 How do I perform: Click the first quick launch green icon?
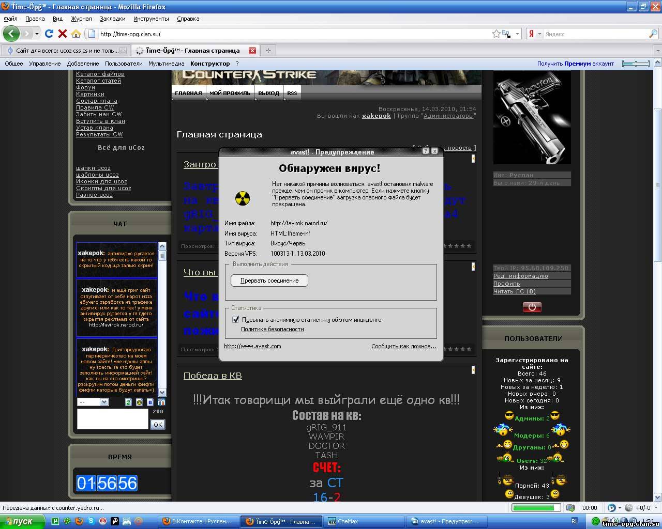click(55, 521)
